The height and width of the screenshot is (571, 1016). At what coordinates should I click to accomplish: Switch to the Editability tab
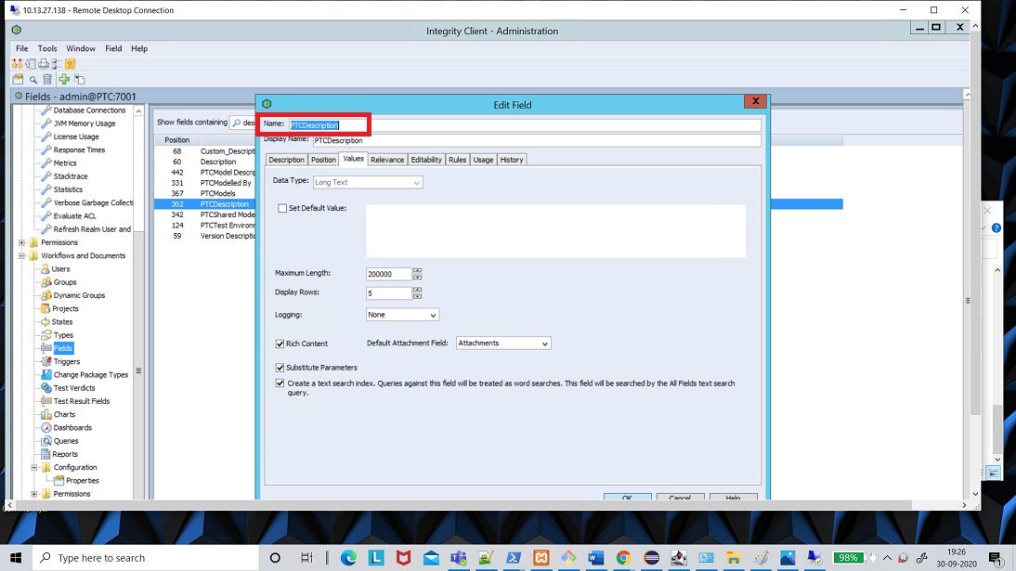pos(426,160)
